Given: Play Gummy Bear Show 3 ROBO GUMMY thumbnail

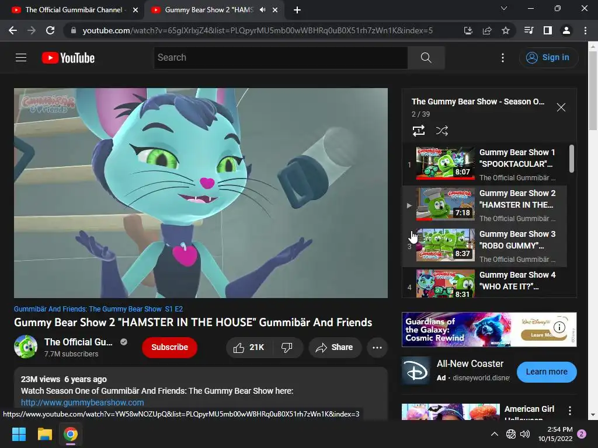Looking at the screenshot, I should (x=446, y=245).
